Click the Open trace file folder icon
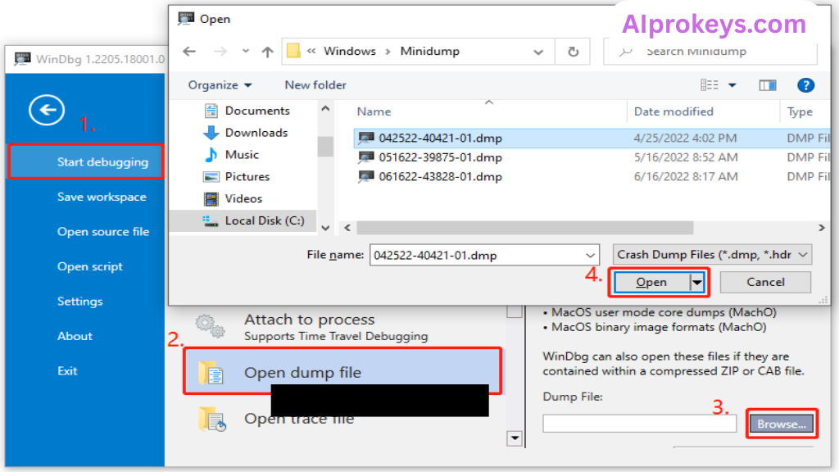 click(212, 420)
